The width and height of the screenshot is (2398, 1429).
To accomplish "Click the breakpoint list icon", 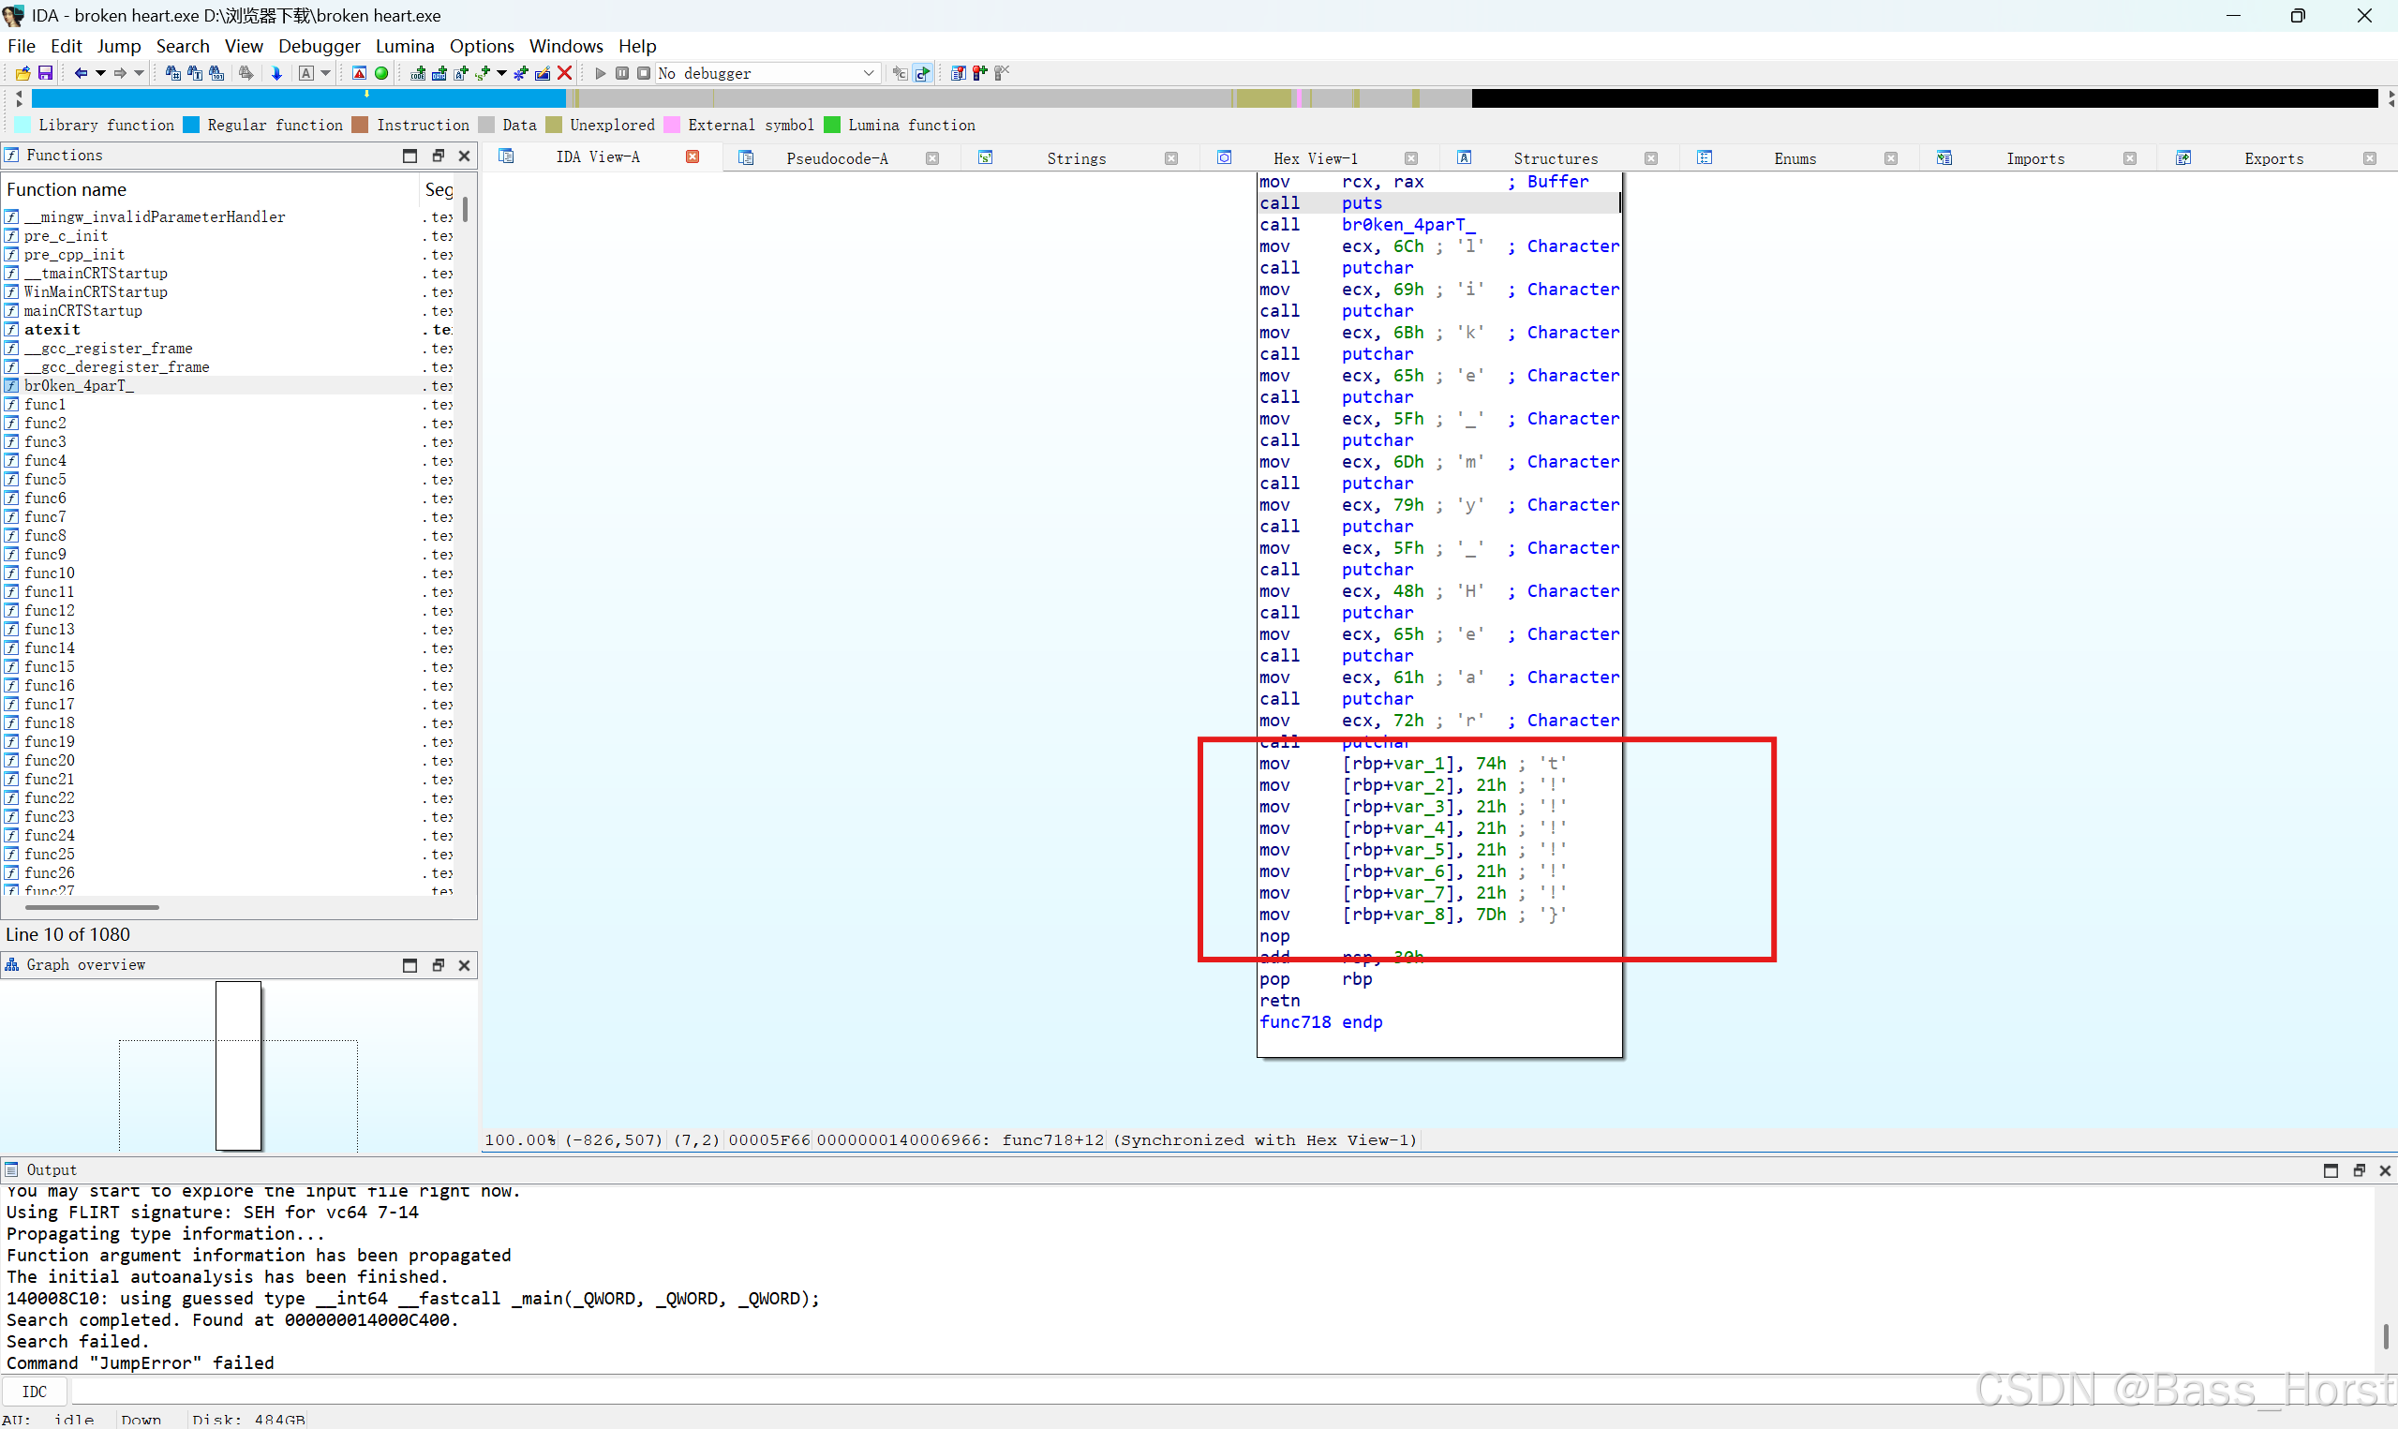I will click(x=958, y=73).
